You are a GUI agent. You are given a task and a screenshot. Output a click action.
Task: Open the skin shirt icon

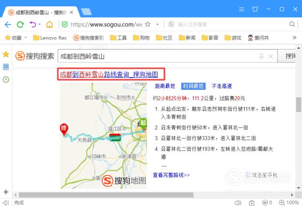point(255,9)
